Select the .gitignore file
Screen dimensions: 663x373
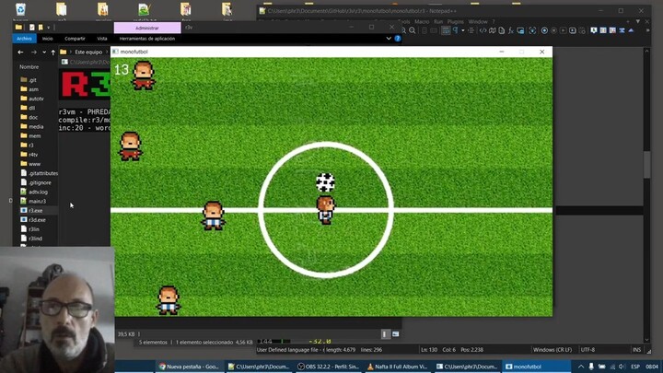pyautogui.click(x=36, y=182)
